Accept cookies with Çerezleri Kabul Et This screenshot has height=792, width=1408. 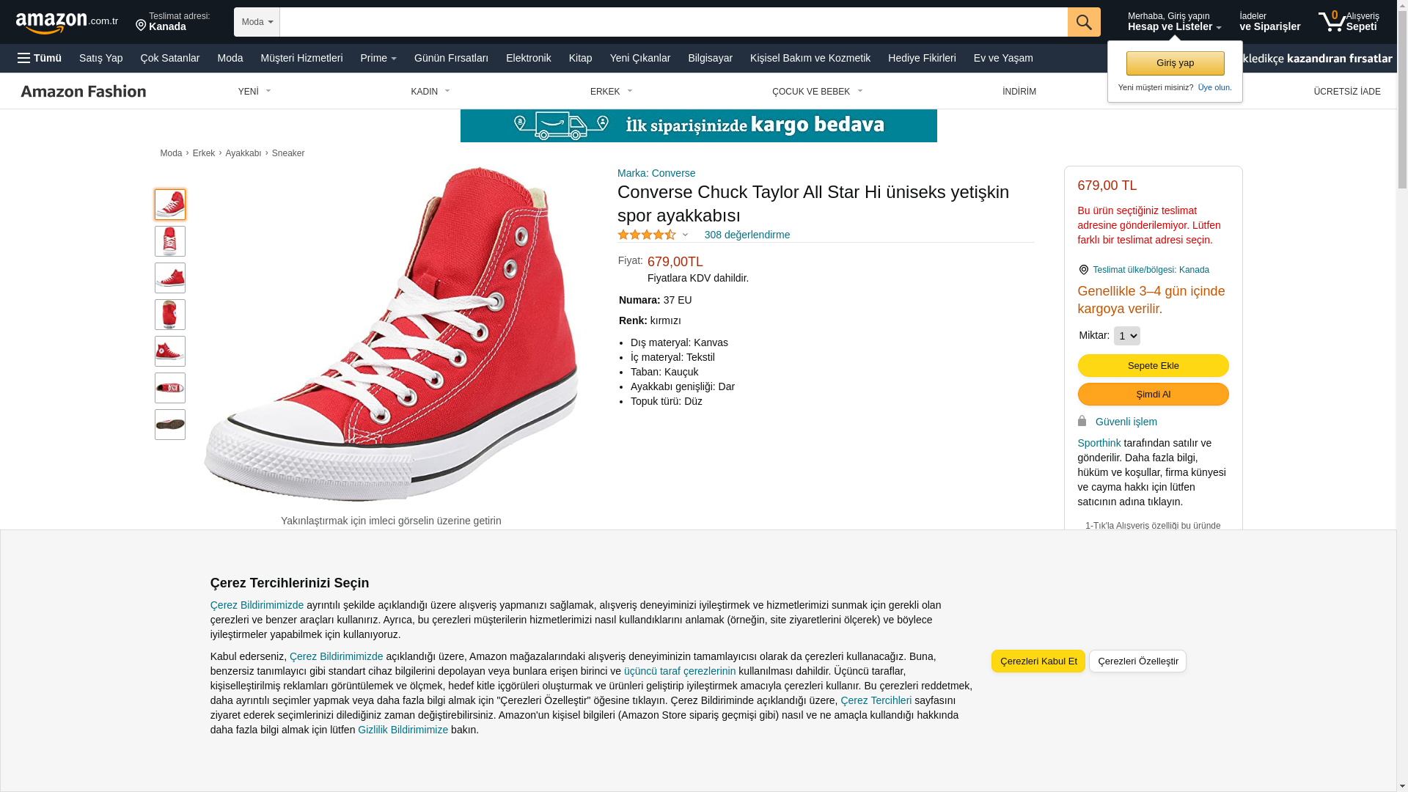coord(1038,661)
